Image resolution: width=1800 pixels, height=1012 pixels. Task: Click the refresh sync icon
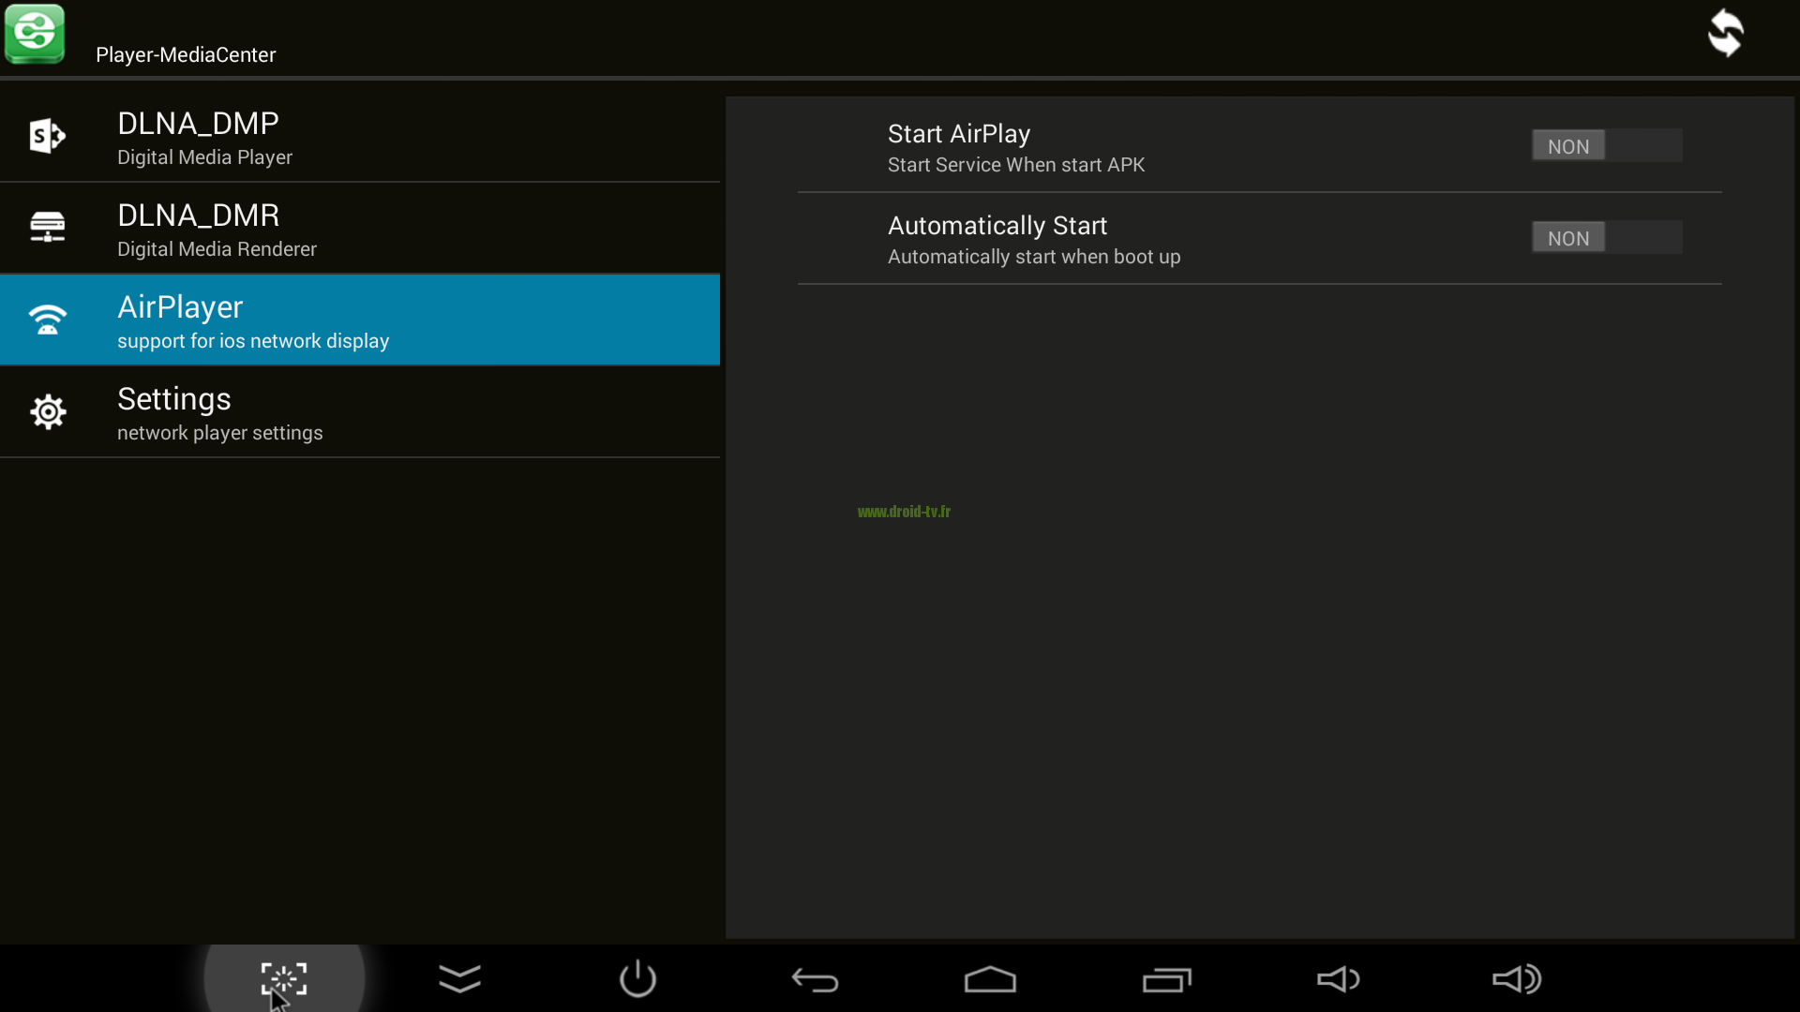click(x=1725, y=34)
